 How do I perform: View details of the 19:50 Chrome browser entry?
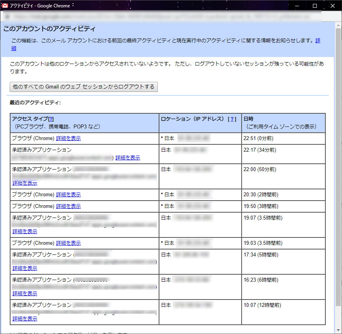pyautogui.click(x=68, y=206)
